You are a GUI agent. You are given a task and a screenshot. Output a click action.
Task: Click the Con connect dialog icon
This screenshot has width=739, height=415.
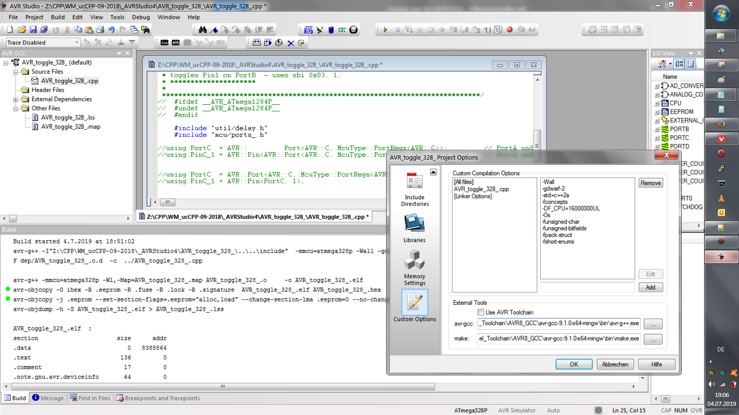[x=164, y=42]
